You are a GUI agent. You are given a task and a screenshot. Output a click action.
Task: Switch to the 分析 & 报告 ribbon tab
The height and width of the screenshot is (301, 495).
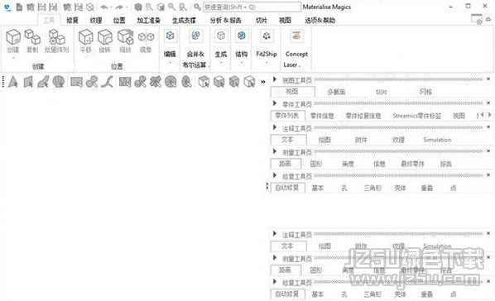click(x=226, y=21)
